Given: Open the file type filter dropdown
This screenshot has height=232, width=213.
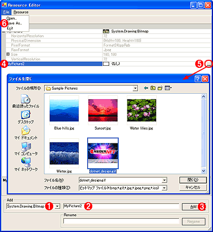Looking at the screenshot, I should [x=164, y=188].
